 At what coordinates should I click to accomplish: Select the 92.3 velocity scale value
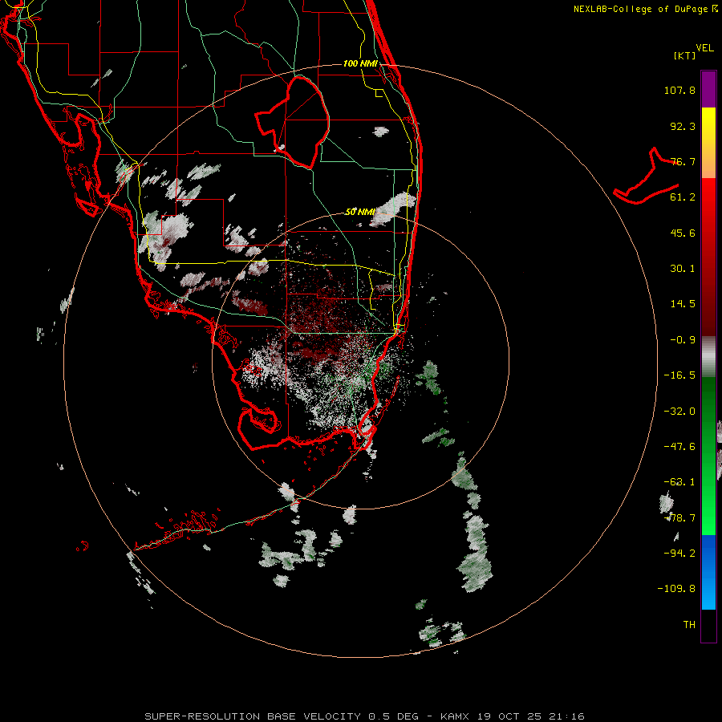[683, 126]
